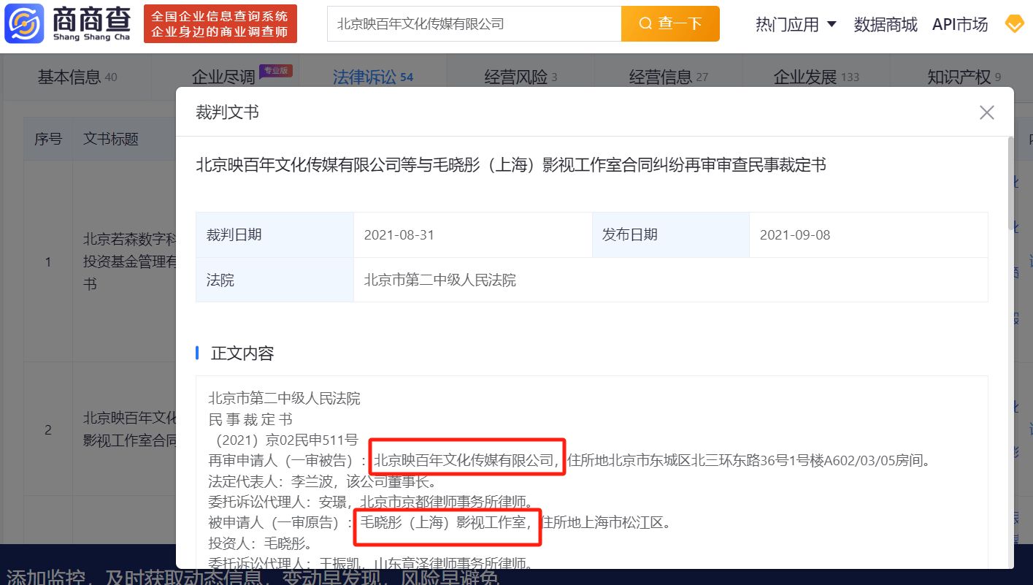The height and width of the screenshot is (585, 1033).
Task: Click the 裁判文书 dialog title
Action: (227, 112)
